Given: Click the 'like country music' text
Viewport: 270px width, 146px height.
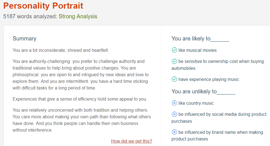Looking at the screenshot, I should pos(196,103).
